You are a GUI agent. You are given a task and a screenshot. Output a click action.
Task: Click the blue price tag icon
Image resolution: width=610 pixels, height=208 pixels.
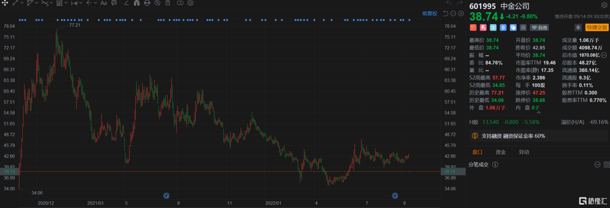coord(513,28)
